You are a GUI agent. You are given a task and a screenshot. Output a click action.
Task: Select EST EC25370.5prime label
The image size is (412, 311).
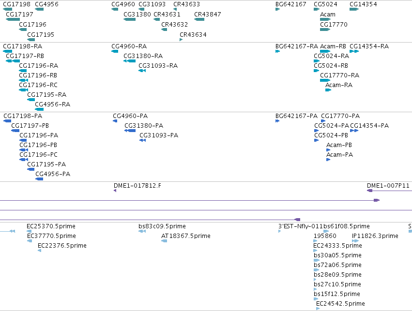51,226
